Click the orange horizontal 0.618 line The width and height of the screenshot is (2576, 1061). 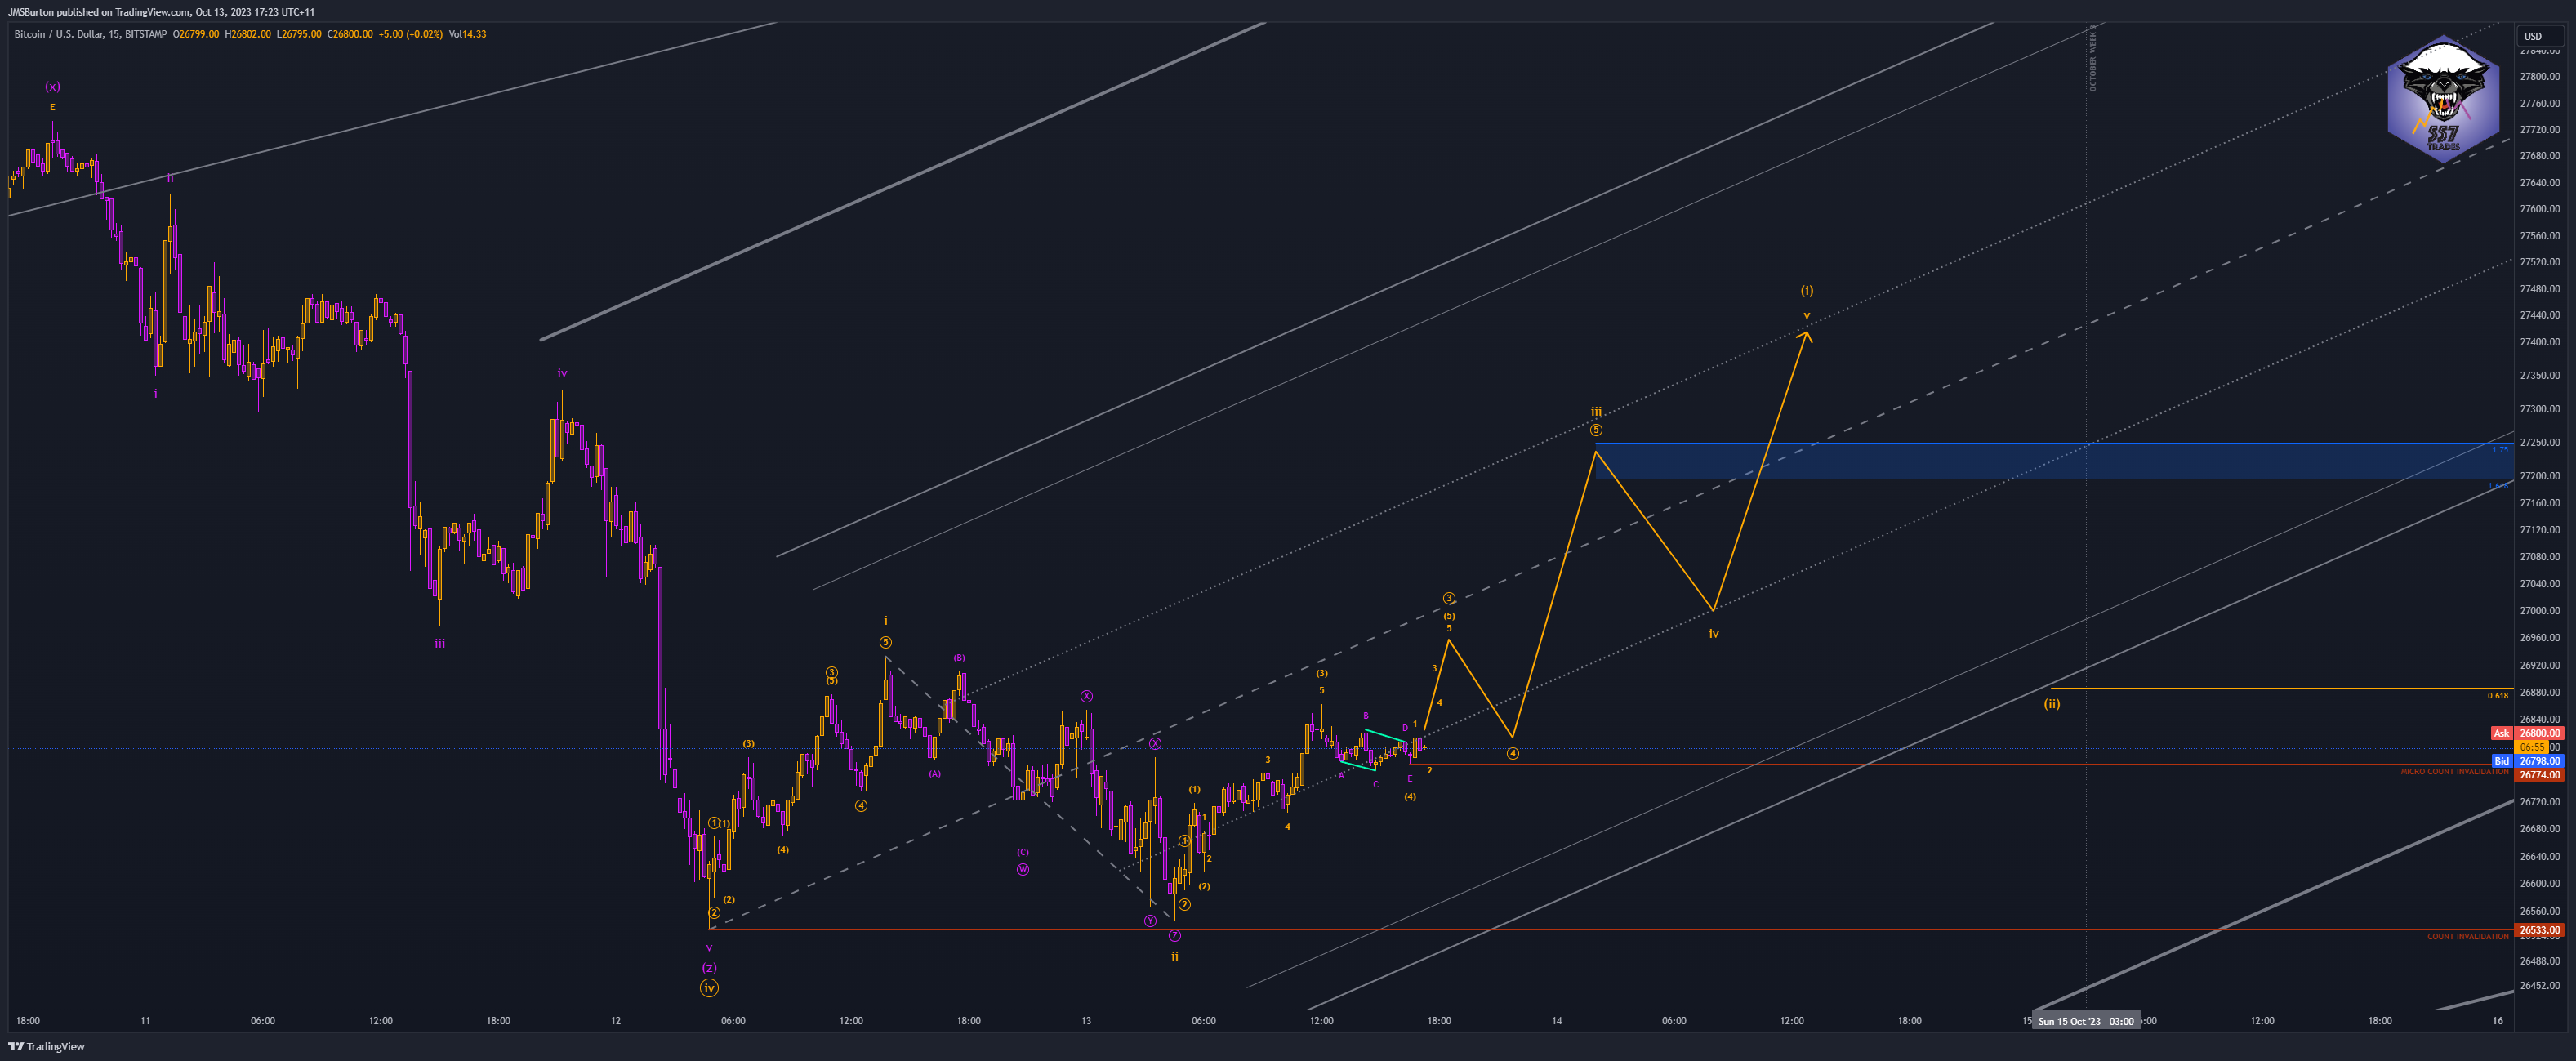pyautogui.click(x=2280, y=688)
